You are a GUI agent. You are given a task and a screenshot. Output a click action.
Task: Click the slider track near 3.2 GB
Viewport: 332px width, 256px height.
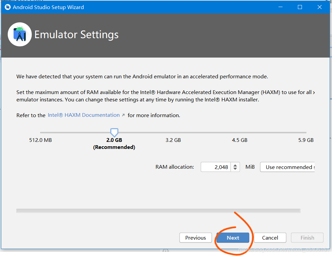coord(173,133)
